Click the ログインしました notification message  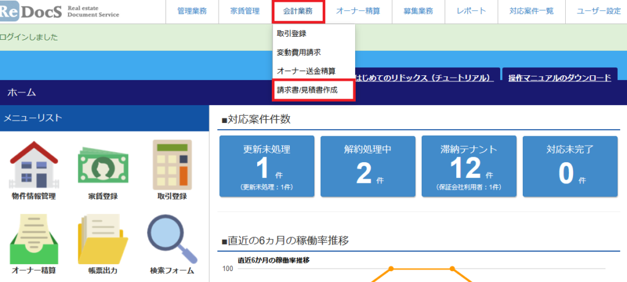point(29,37)
